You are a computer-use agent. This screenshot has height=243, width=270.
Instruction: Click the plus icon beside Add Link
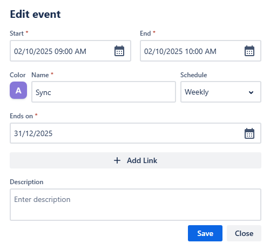coord(117,160)
